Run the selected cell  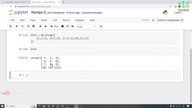click(x=55, y=26)
